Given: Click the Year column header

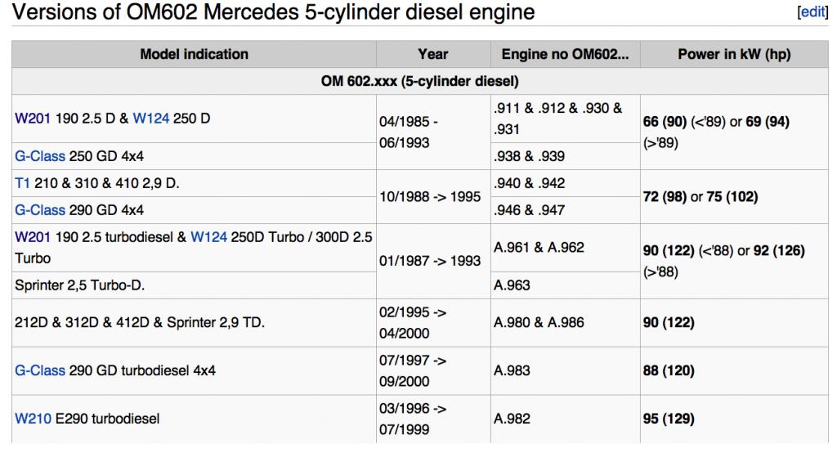Looking at the screenshot, I should (432, 54).
